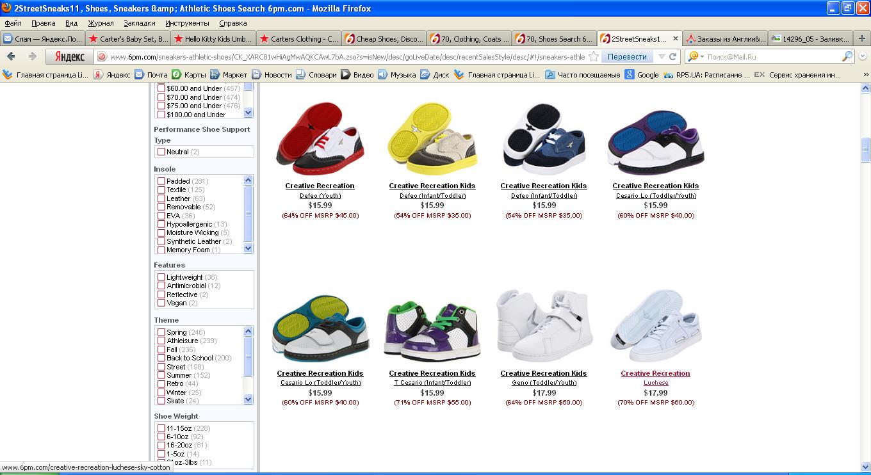Check the Back to School theme box
This screenshot has height=475, width=871.
point(161,358)
